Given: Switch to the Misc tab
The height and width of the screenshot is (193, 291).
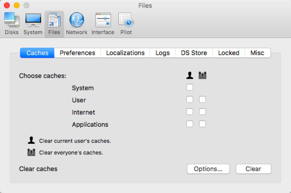Looking at the screenshot, I should pos(257,53).
